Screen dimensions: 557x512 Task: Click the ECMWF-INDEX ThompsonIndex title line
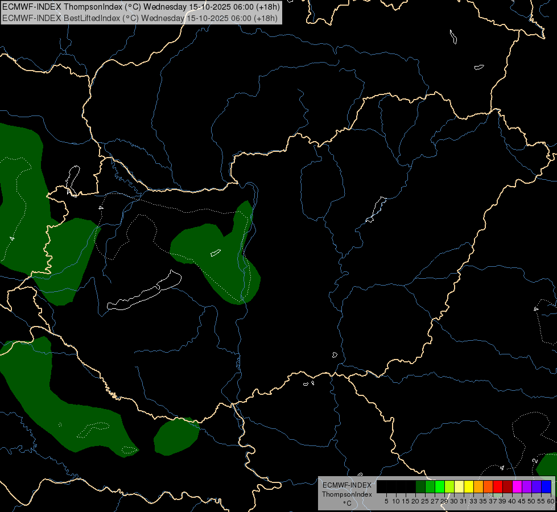[x=141, y=7]
